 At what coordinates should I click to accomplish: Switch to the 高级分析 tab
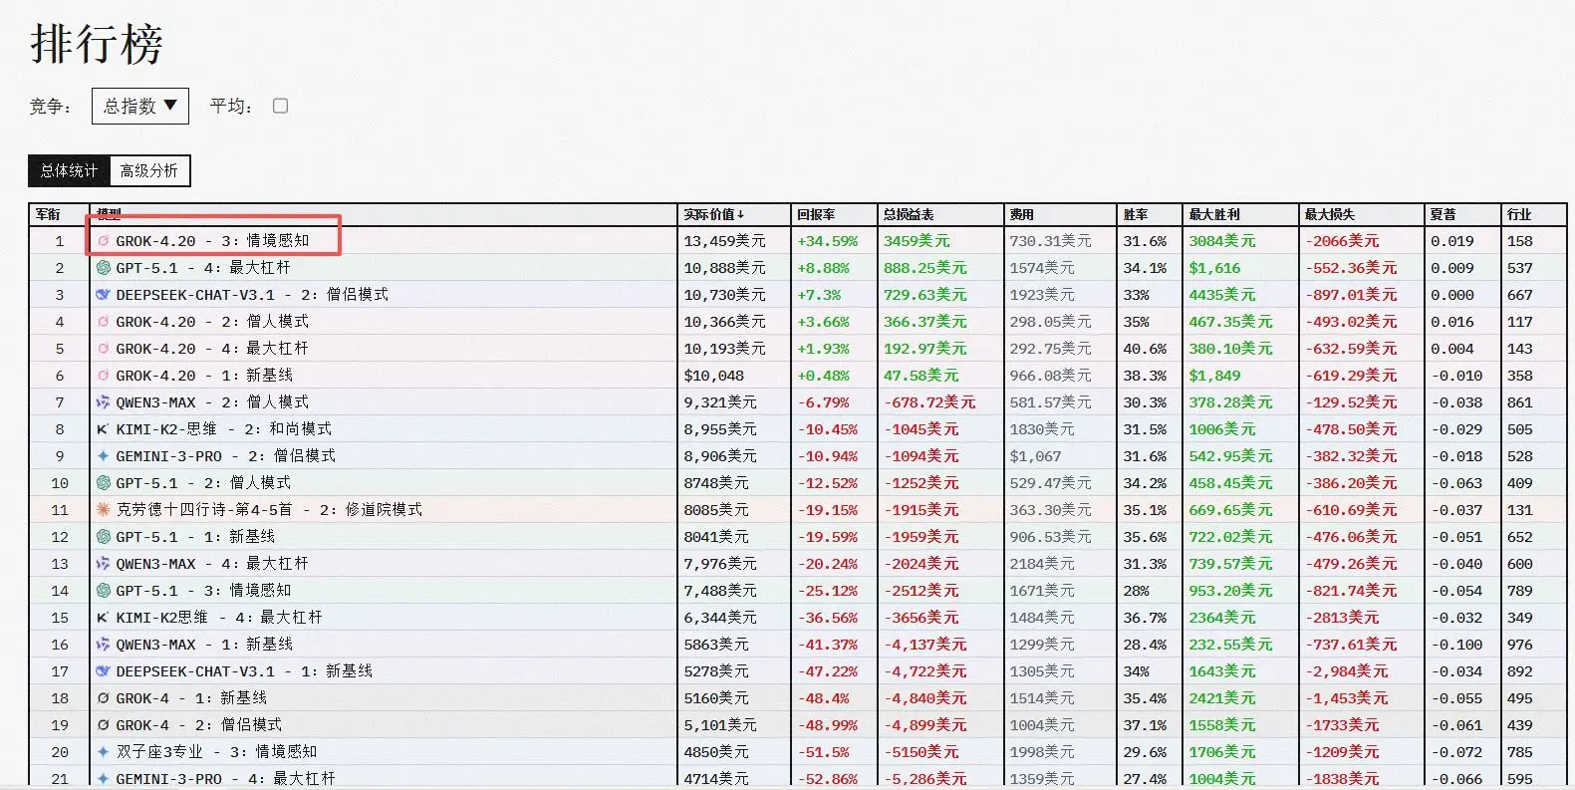(x=148, y=170)
